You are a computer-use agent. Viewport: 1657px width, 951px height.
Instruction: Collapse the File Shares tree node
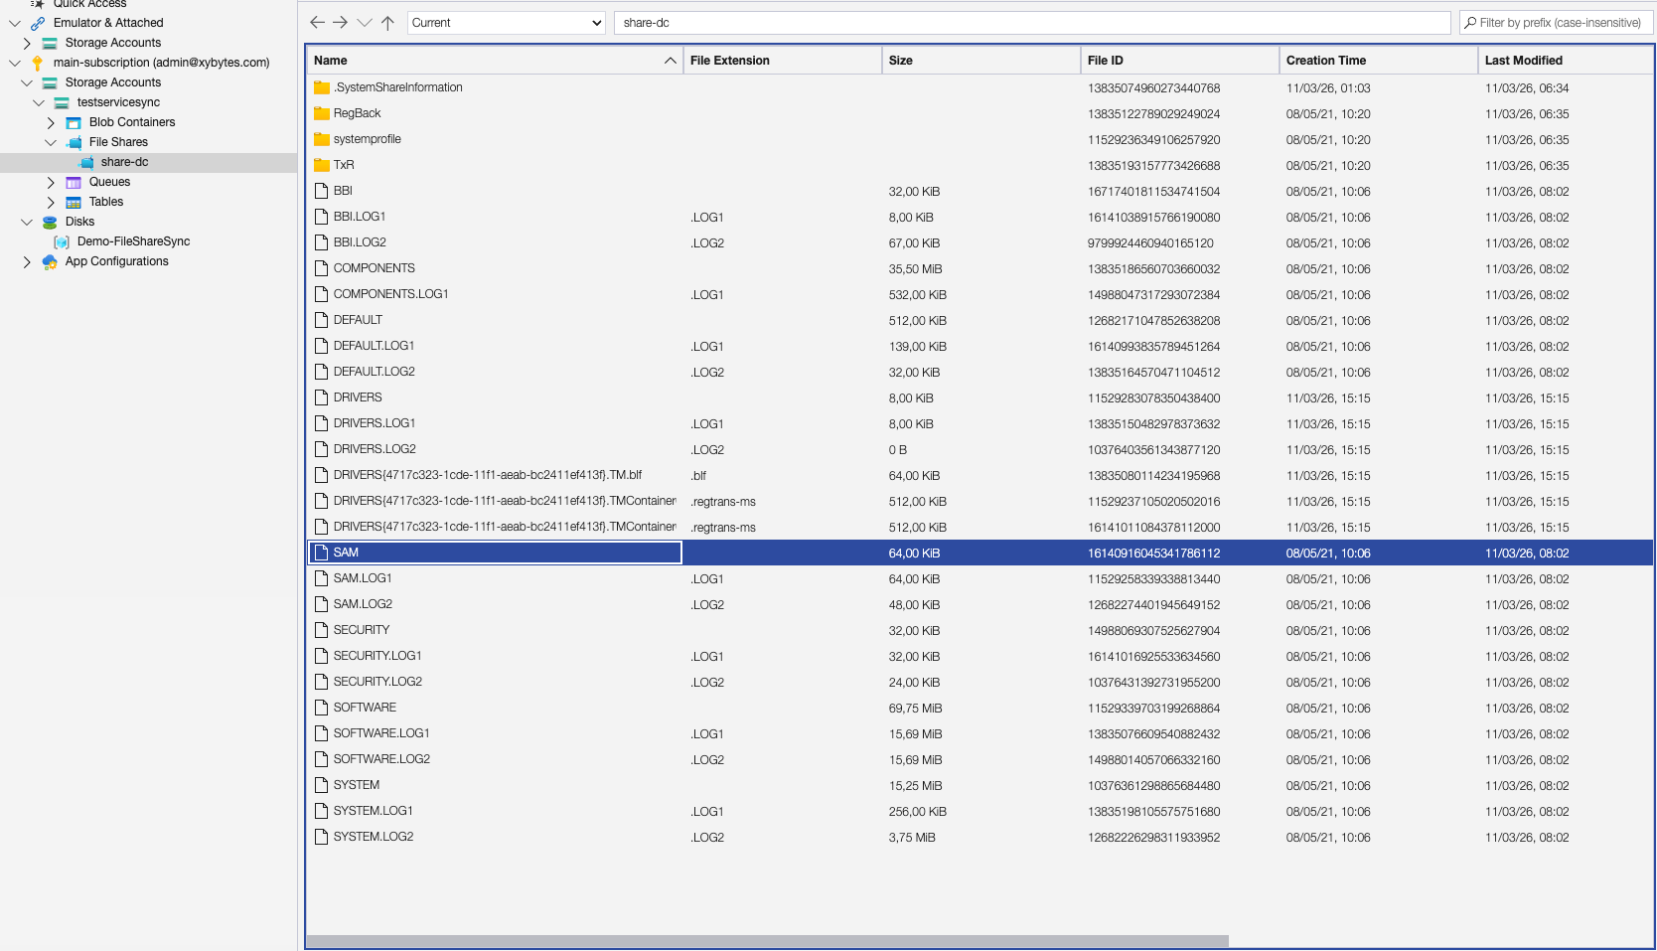click(51, 142)
